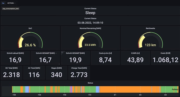Click the 123 km range gauge
The width and height of the screenshot is (180, 97).
tap(150, 40)
